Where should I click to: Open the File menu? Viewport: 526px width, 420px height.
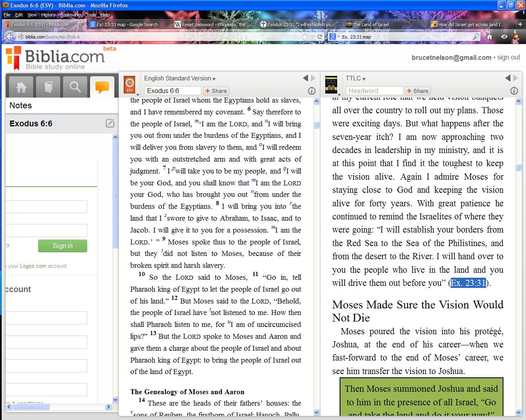(7, 15)
